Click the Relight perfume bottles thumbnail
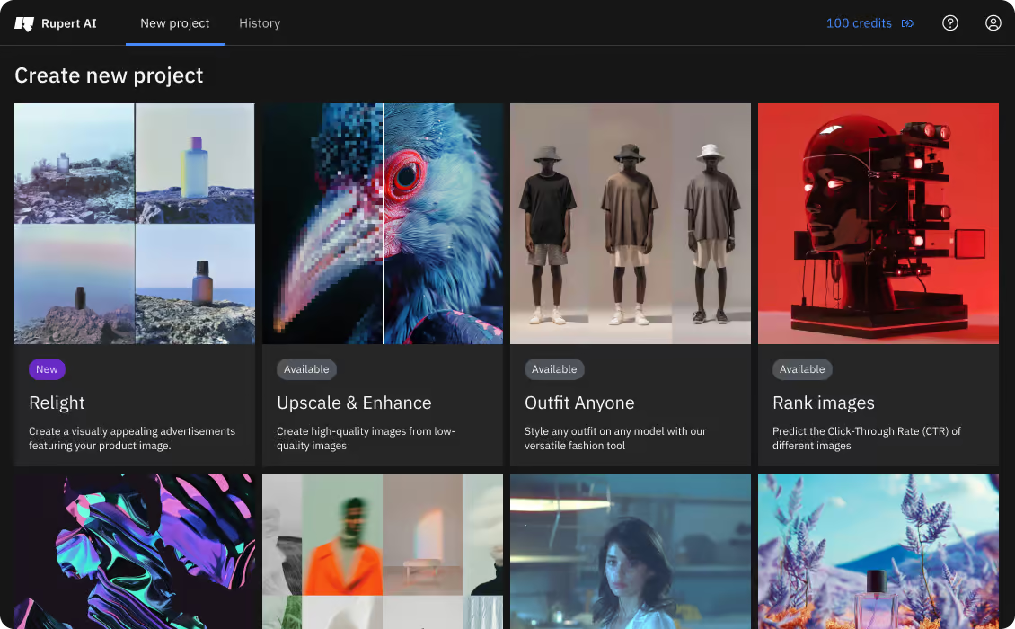The width and height of the screenshot is (1015, 629). [135, 224]
